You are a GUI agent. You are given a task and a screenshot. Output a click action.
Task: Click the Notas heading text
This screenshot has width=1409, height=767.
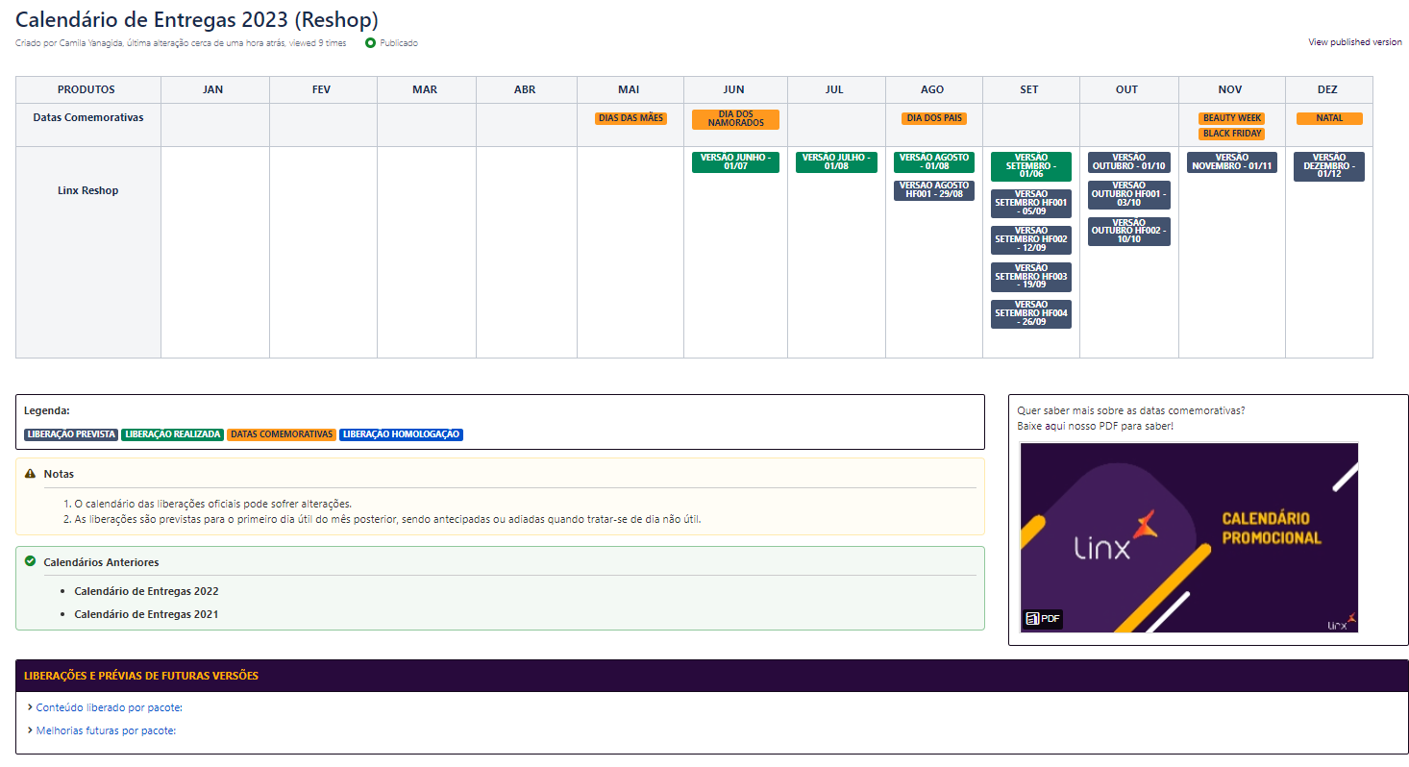tap(59, 474)
